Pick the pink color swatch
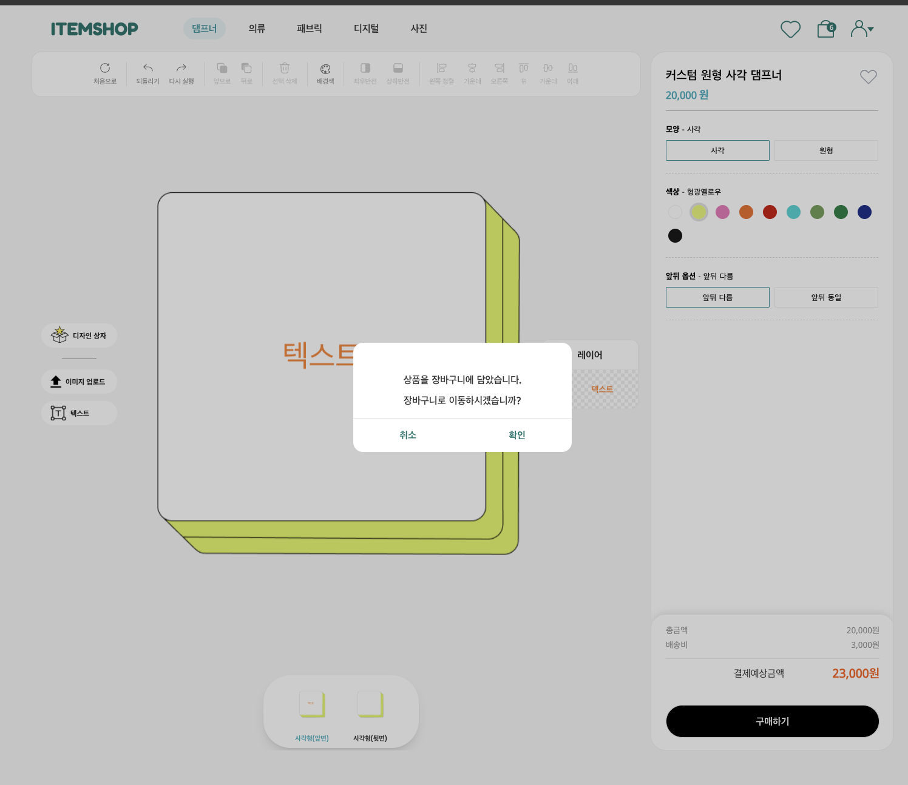Image resolution: width=908 pixels, height=785 pixels. (722, 212)
